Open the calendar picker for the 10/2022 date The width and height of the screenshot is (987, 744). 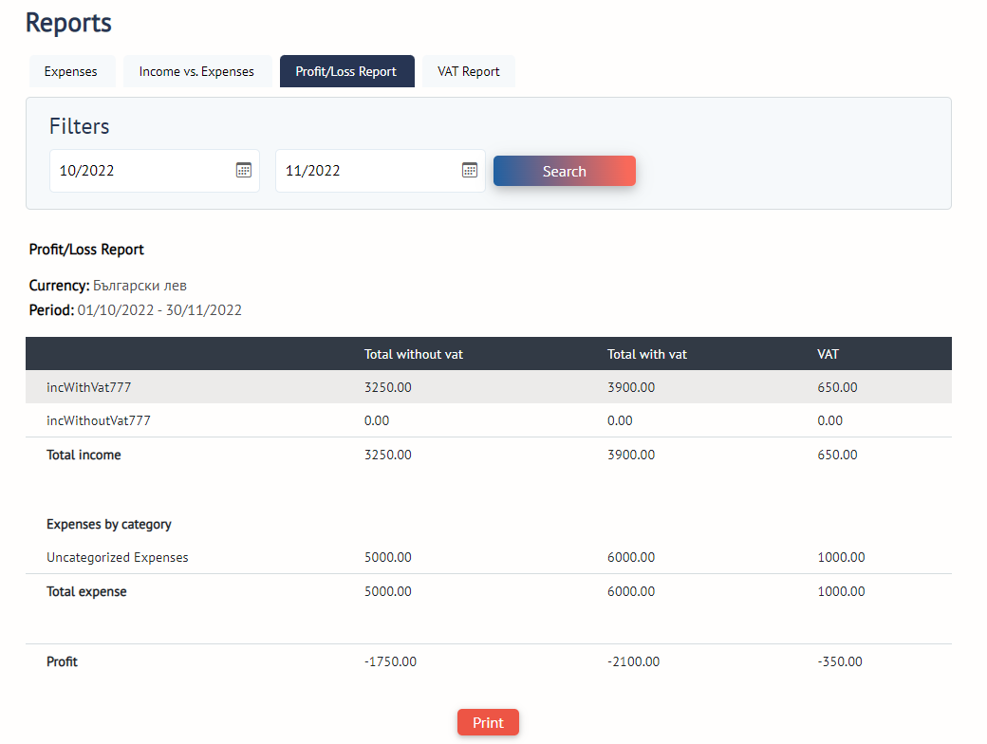243,170
